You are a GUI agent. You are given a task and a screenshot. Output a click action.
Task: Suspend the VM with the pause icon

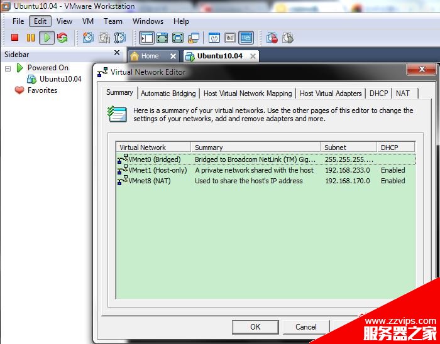pos(31,38)
